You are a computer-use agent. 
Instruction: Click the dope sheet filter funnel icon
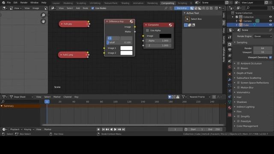pyautogui.click(x=183, y=97)
